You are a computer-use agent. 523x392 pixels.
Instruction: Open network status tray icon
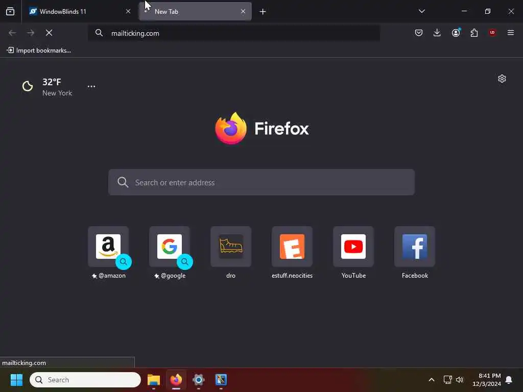pos(447,380)
